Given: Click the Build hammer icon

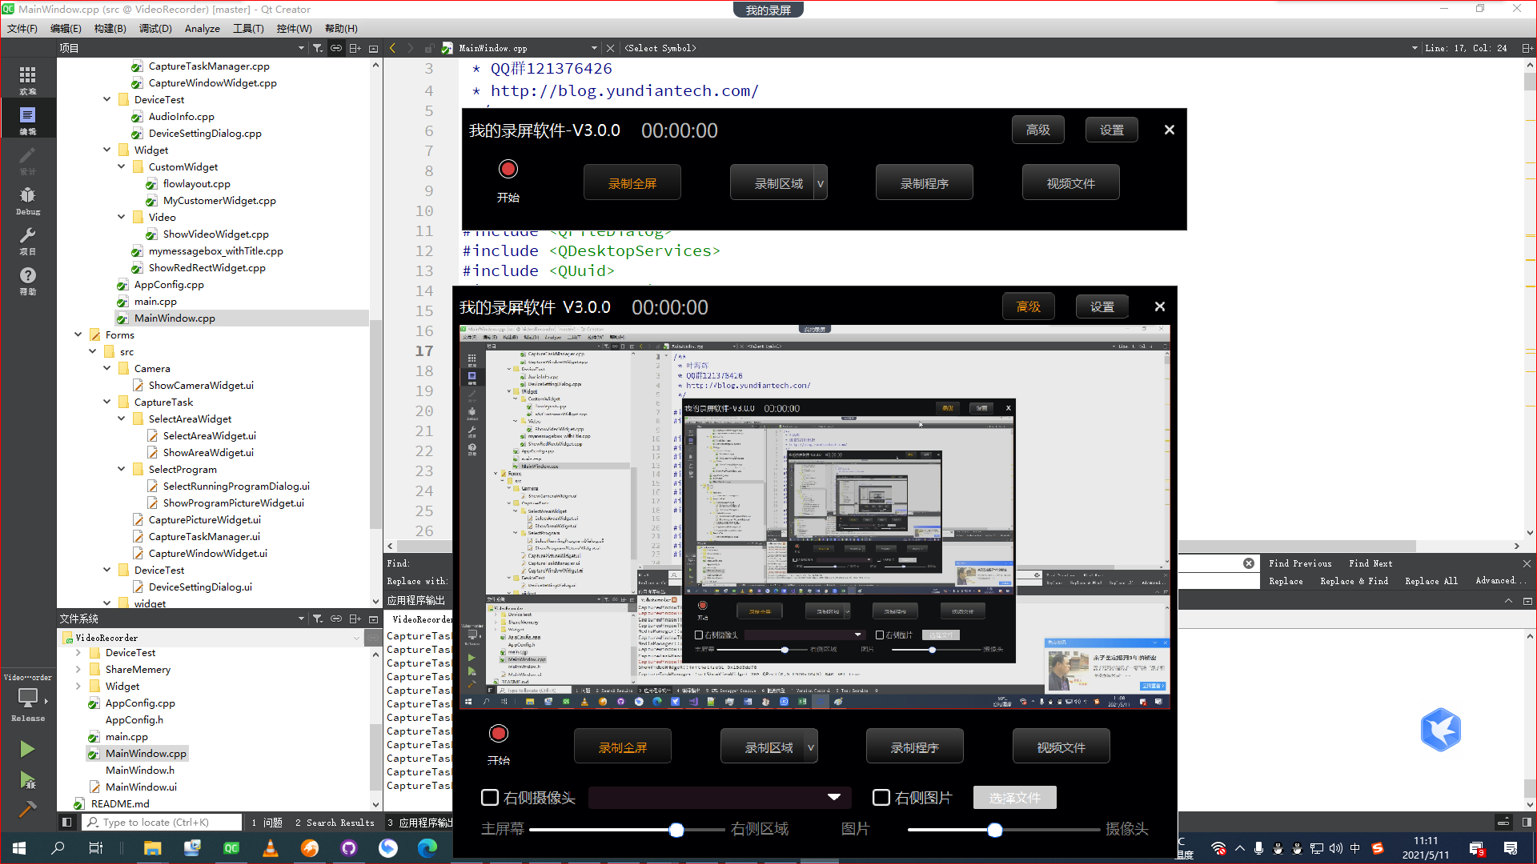Looking at the screenshot, I should click(27, 809).
